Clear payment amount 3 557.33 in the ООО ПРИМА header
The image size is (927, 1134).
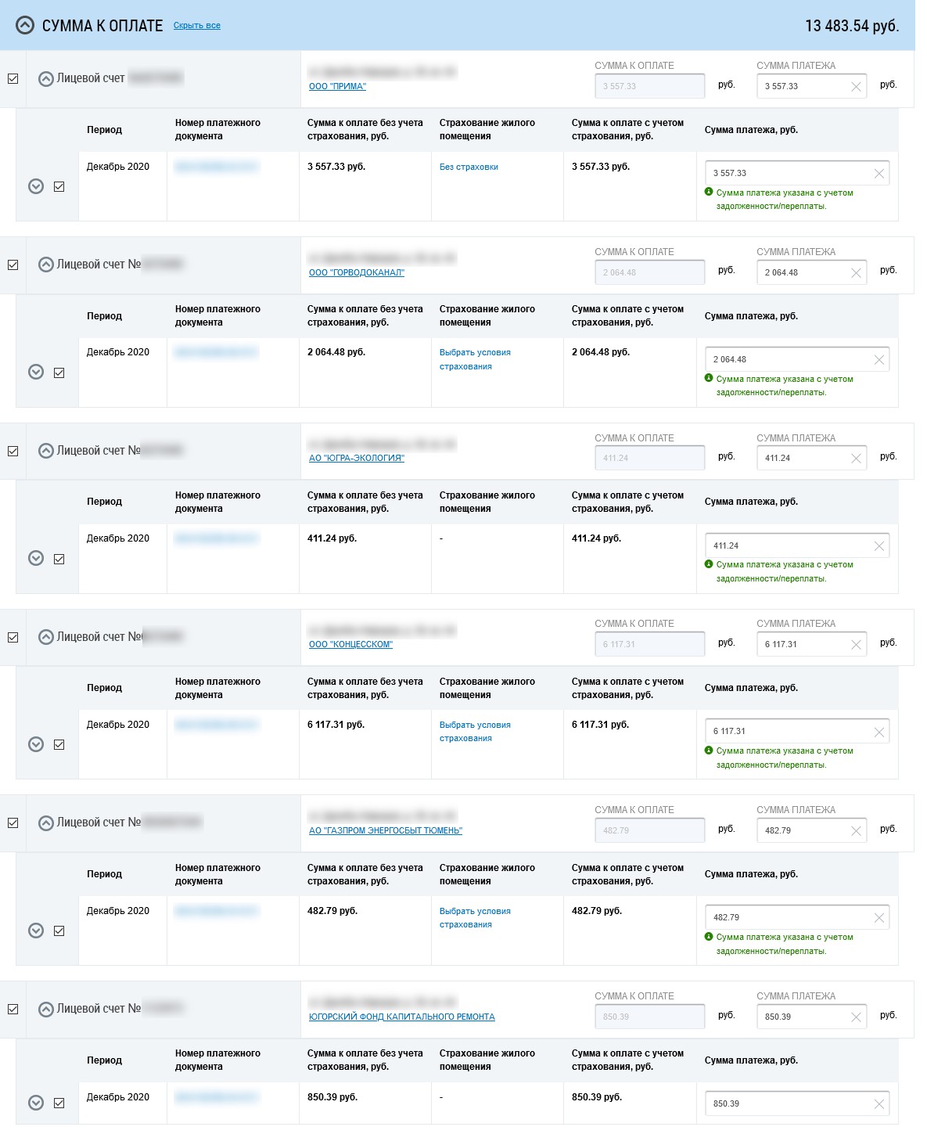(856, 87)
